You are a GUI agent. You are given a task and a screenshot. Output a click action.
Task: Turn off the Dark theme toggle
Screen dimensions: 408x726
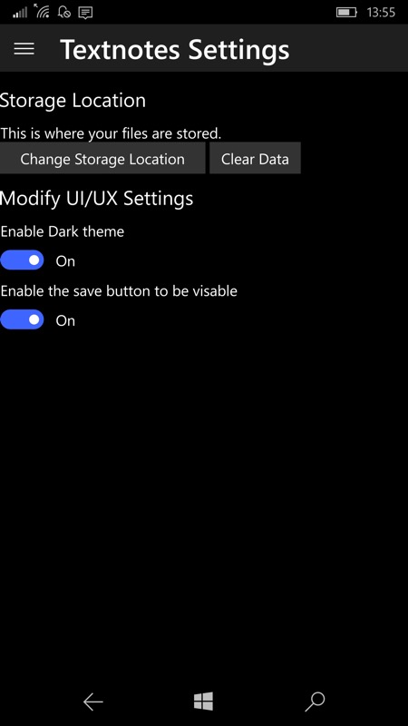(22, 260)
